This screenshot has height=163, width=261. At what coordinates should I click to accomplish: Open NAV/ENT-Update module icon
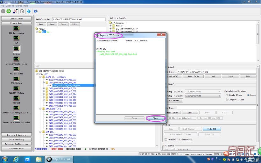[x=16, y=89]
